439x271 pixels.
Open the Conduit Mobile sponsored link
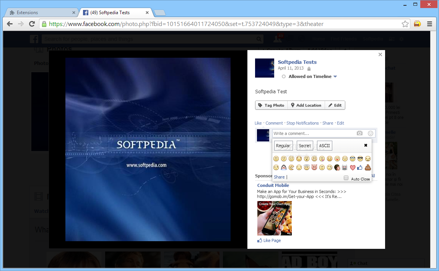click(x=273, y=185)
